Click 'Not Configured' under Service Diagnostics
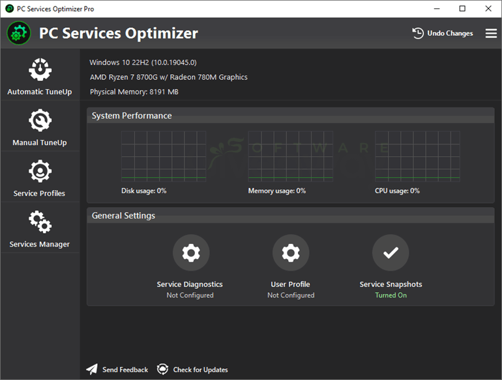 click(190, 295)
